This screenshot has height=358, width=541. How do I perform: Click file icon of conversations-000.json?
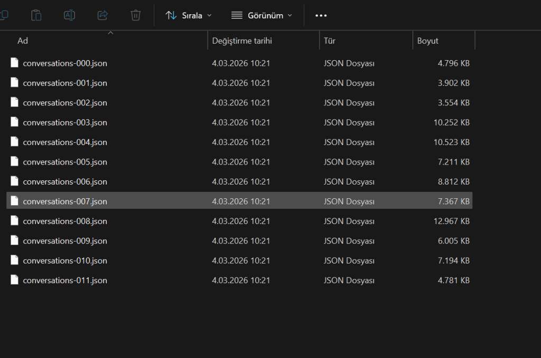point(14,63)
